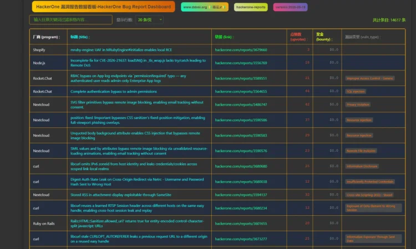Click the Exposure of Data Element to Wrong Session tag
The height and width of the screenshot is (249, 416).
[x=373, y=208]
